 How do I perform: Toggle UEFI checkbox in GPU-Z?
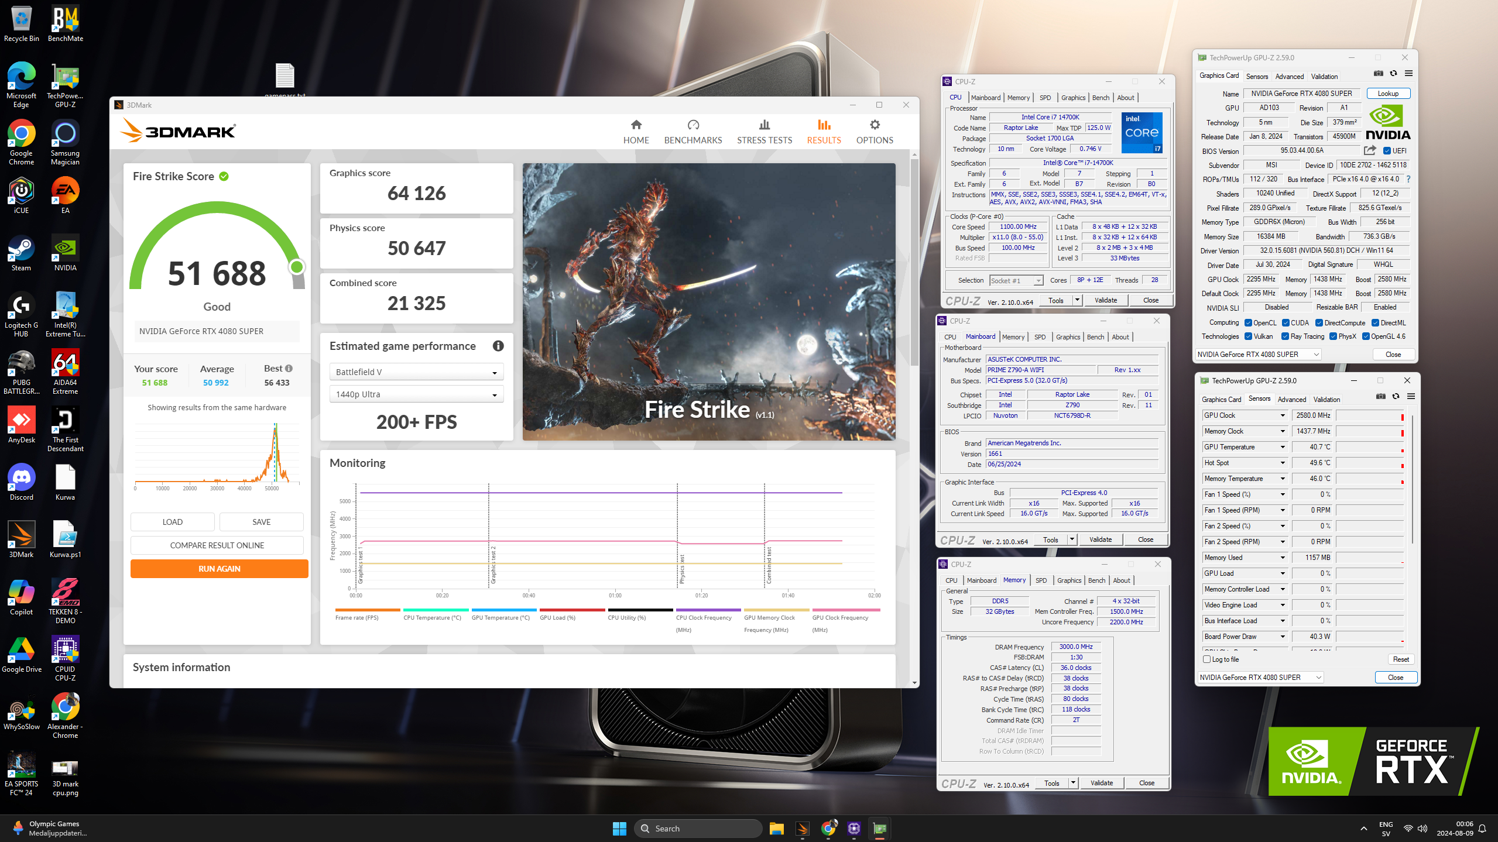tap(1387, 151)
